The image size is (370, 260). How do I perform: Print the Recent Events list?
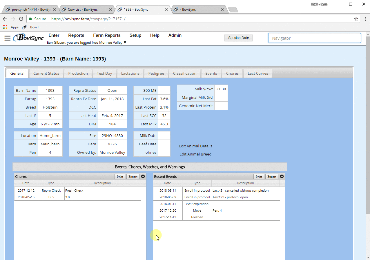pos(259,177)
